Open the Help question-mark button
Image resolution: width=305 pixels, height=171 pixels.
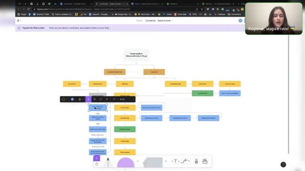pos(283,165)
